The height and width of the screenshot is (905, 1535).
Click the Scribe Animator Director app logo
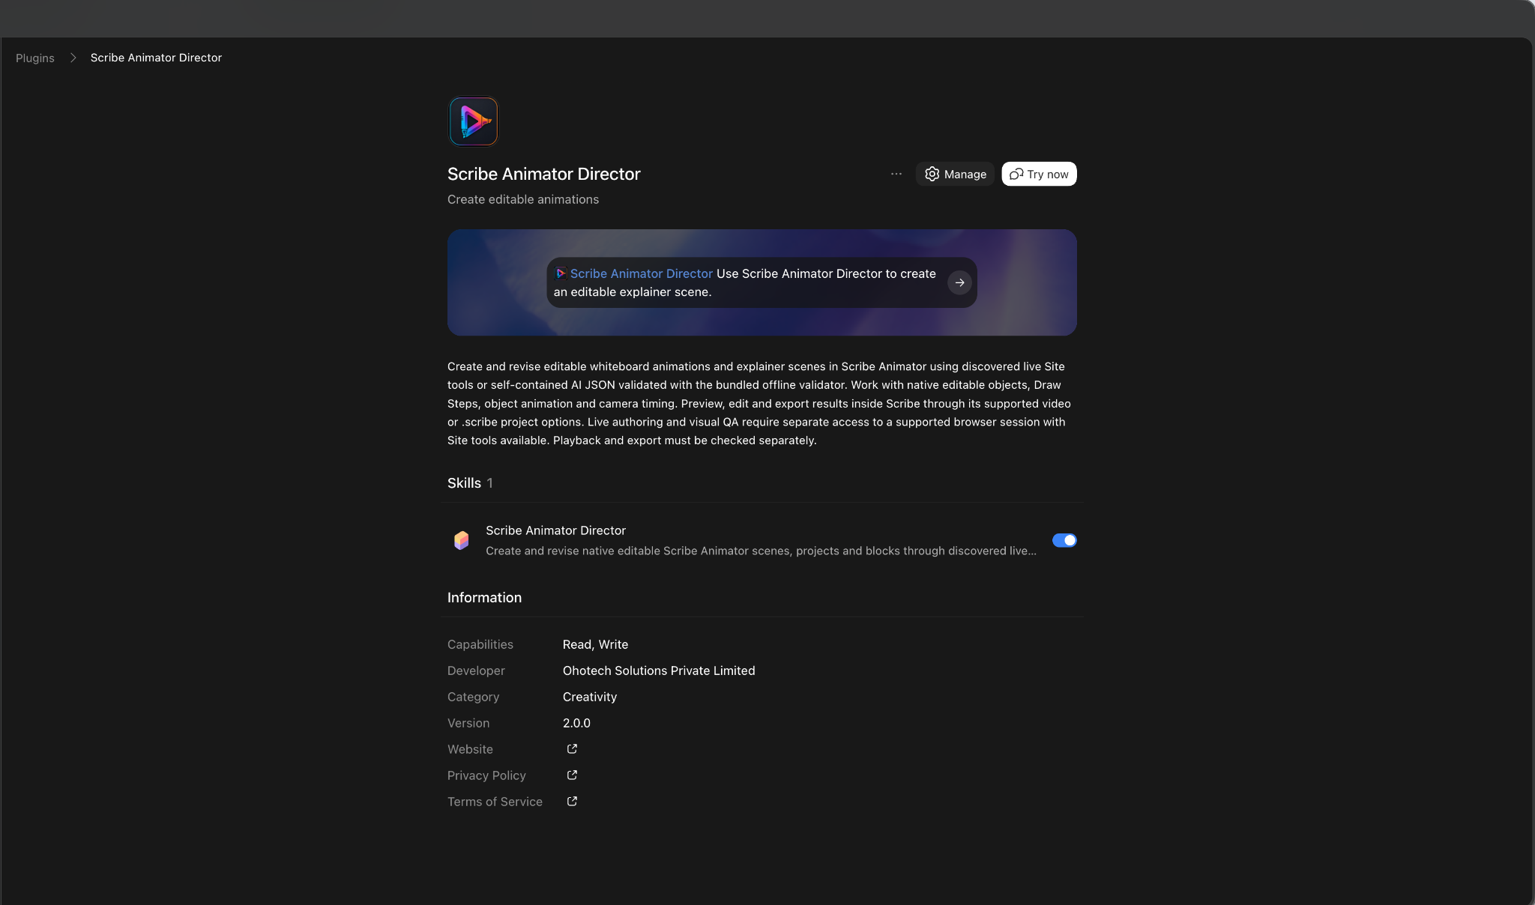point(473,121)
